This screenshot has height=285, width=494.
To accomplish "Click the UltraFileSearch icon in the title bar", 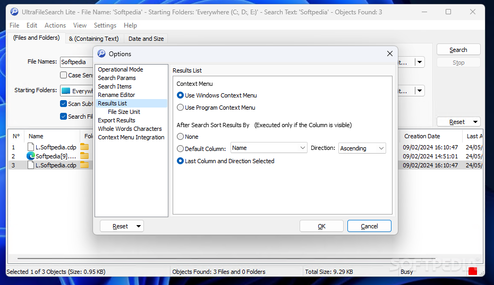I will pyautogui.click(x=14, y=12).
